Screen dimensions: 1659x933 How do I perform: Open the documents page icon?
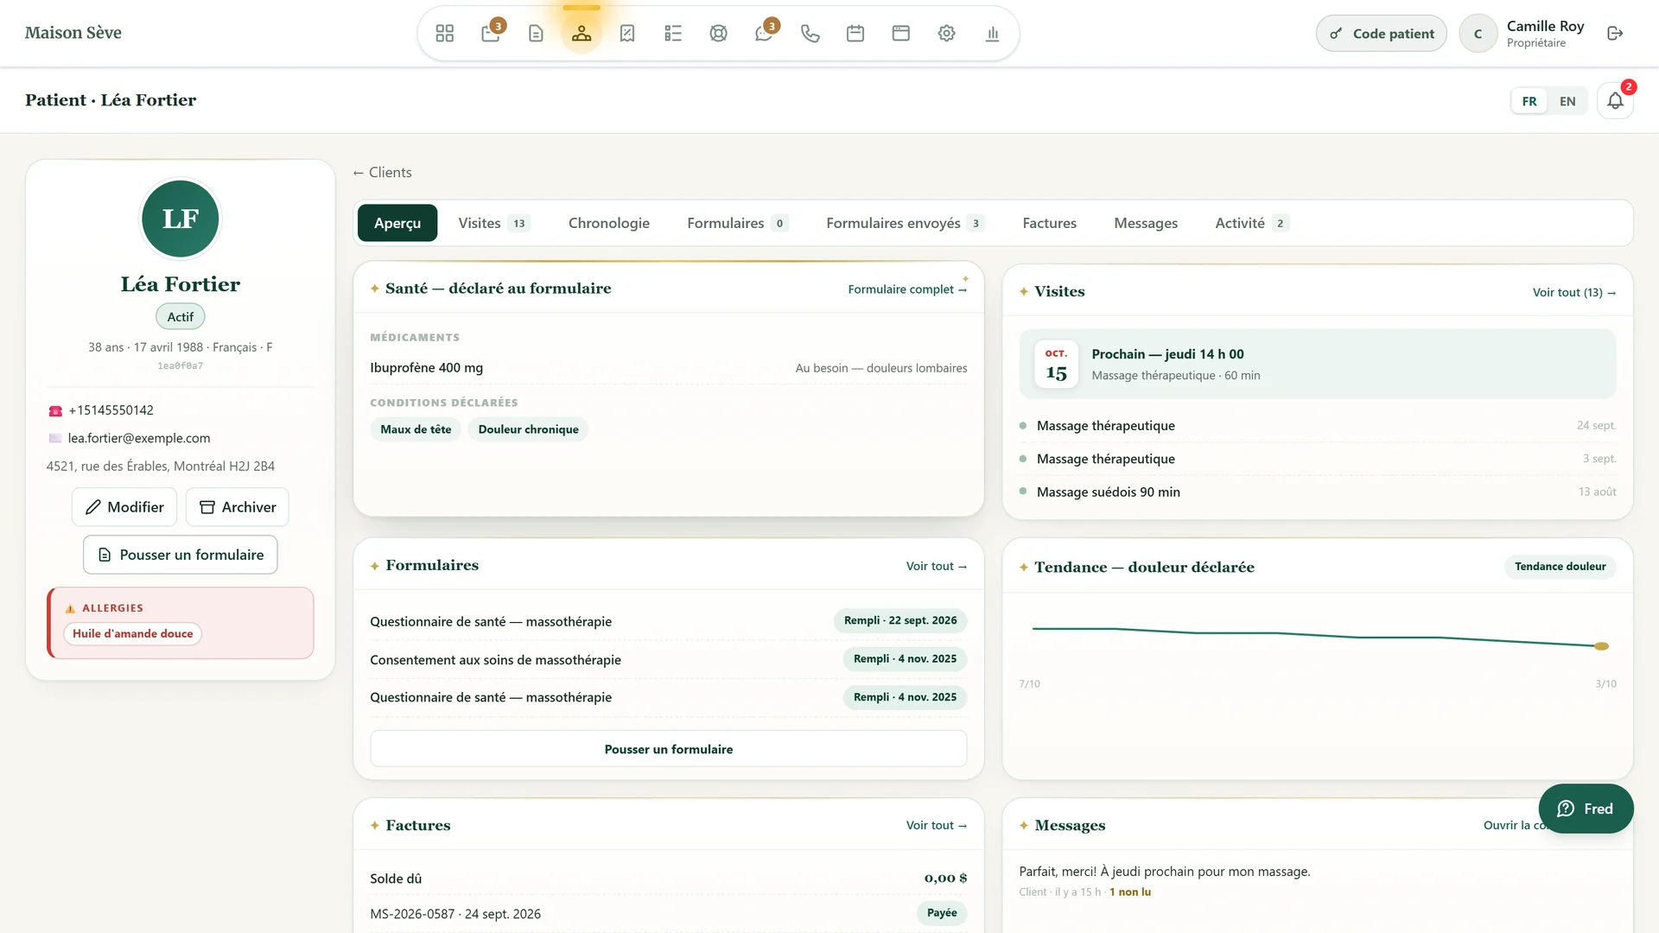536,34
